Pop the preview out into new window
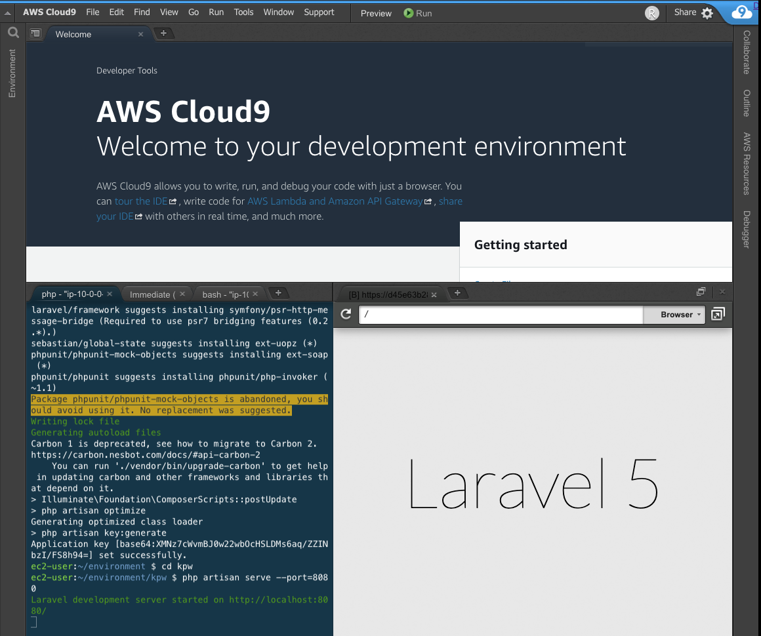 (x=718, y=314)
